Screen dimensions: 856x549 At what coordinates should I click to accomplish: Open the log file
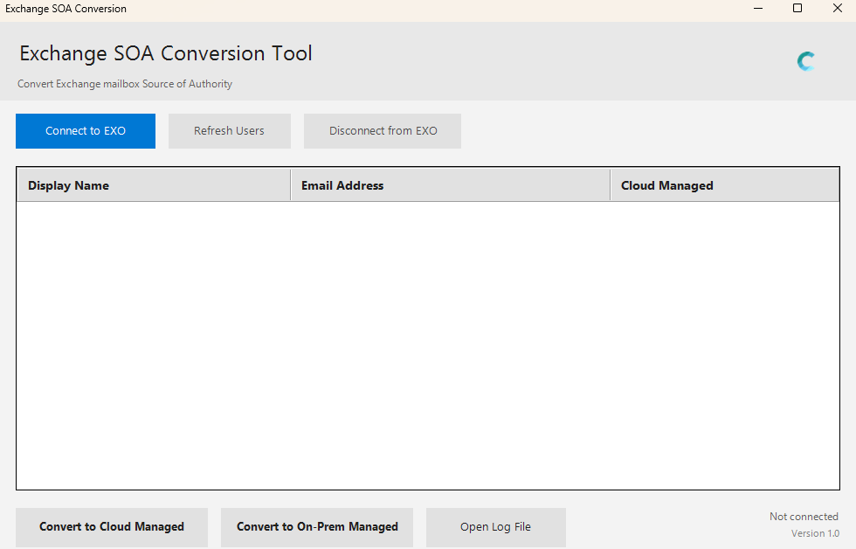pyautogui.click(x=495, y=527)
